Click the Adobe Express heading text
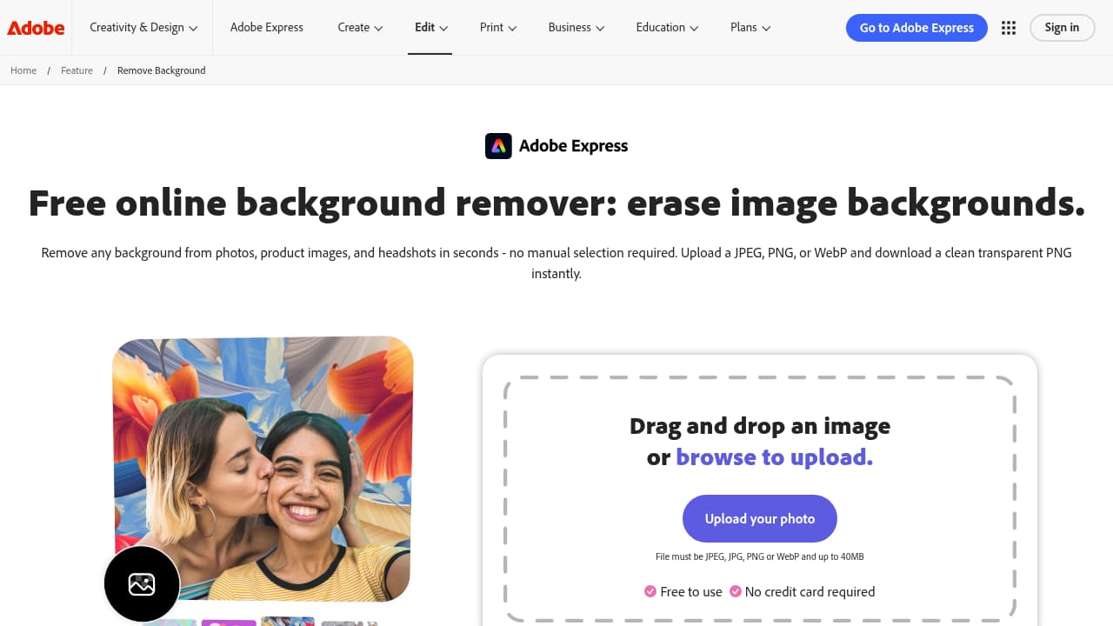The width and height of the screenshot is (1113, 626). point(573,146)
